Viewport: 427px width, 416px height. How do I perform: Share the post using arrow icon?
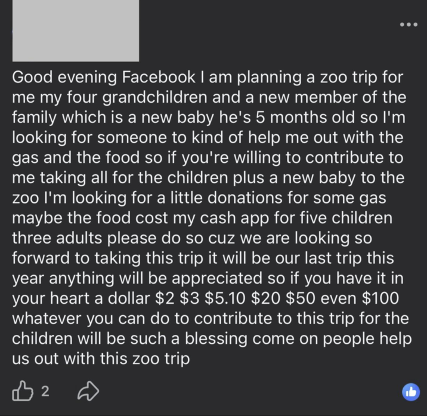click(89, 391)
